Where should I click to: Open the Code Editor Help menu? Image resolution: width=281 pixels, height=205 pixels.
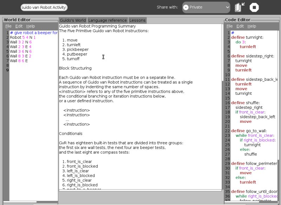click(251, 26)
